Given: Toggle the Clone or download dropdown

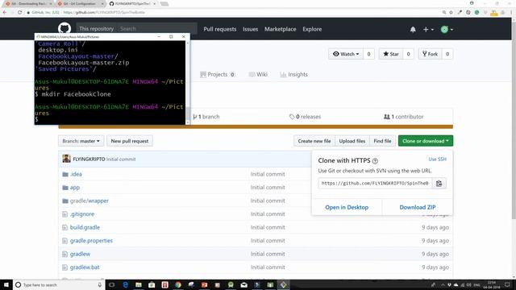Looking at the screenshot, I should [426, 141].
